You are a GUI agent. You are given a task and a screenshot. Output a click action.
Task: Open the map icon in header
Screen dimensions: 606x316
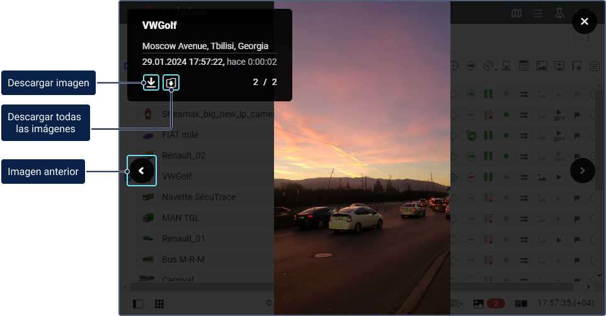tap(517, 13)
